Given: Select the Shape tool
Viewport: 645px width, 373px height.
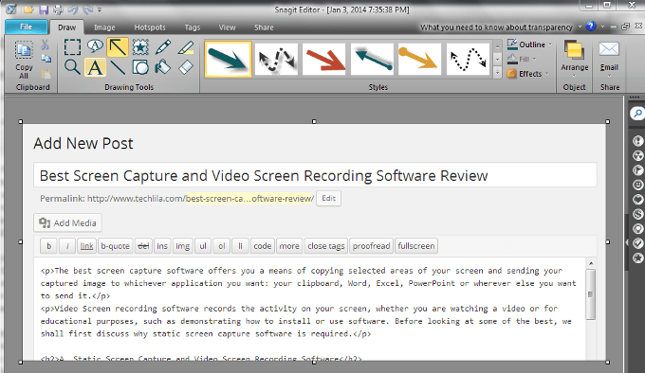Looking at the screenshot, I should click(x=140, y=67).
